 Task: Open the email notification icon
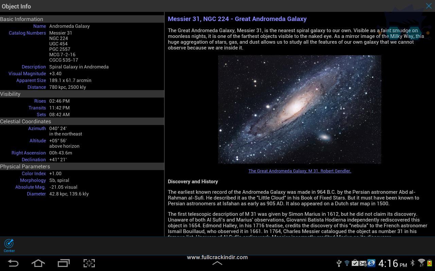coord(363,263)
